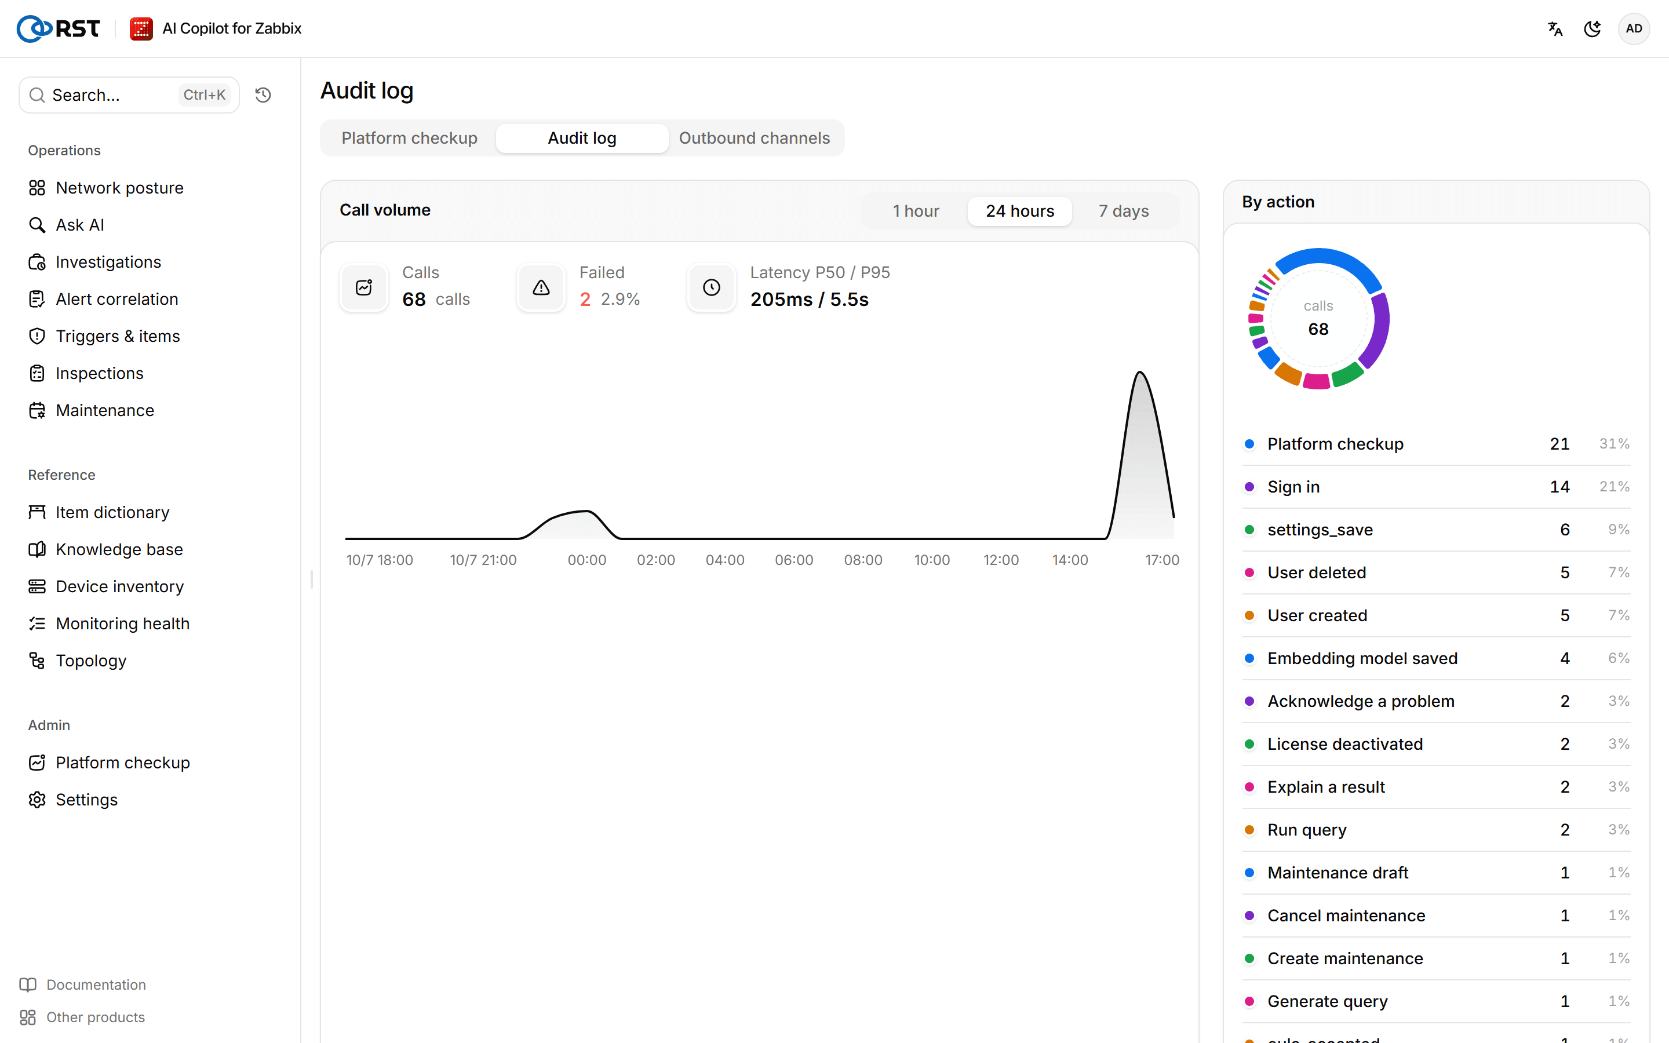Click the Platform checkup blue legend dot
The image size is (1669, 1043).
point(1249,443)
